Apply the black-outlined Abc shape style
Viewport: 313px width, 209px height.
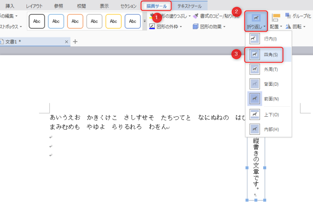37,21
